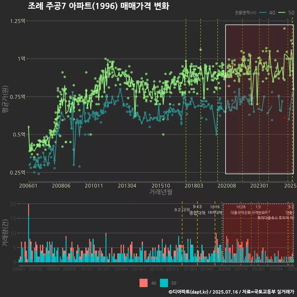Screen dimensions: 297x297
Task: Click the '201304' label on the price chart axis
Action: pos(127,186)
